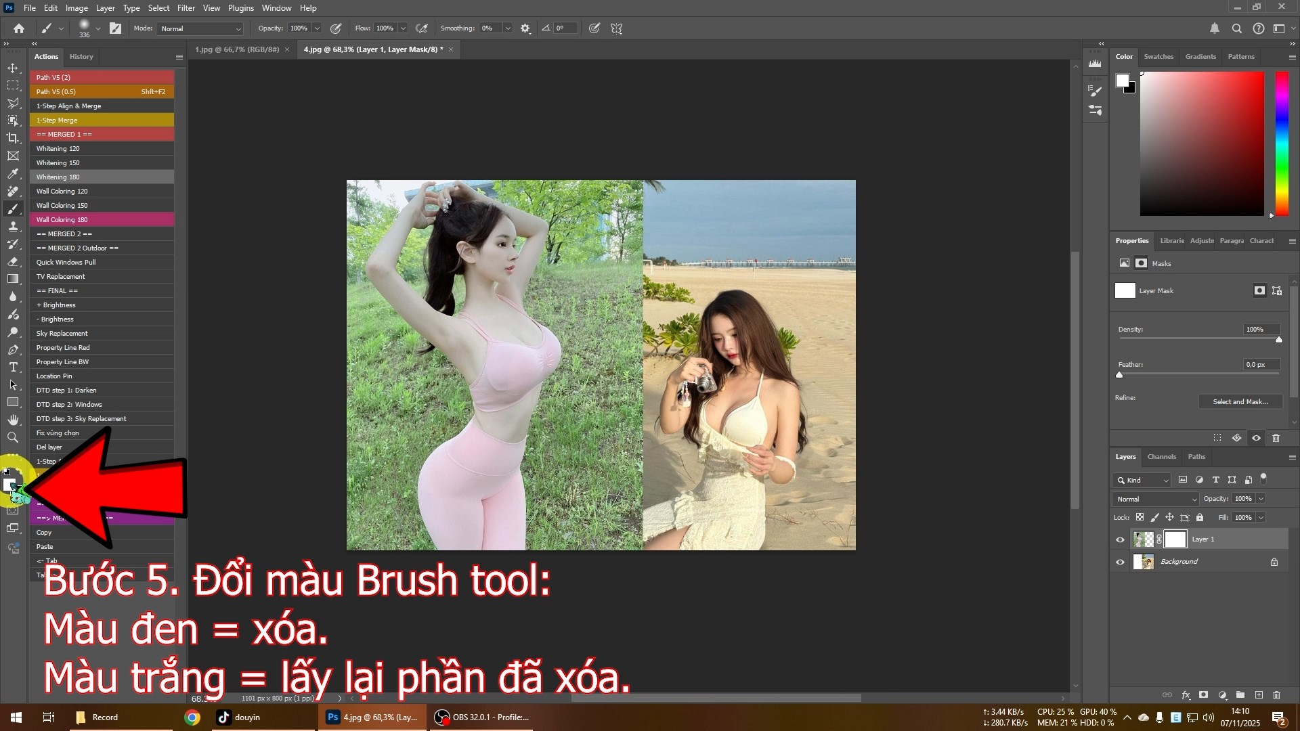Select the Eyedropper tool

[x=13, y=173]
